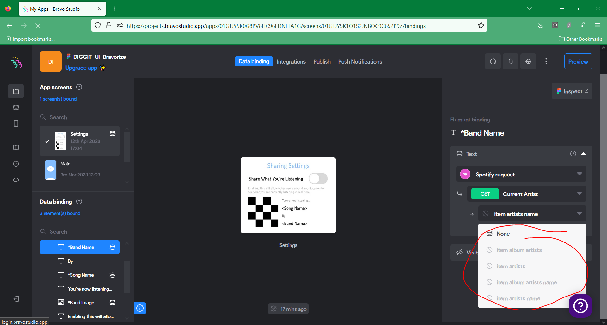Screen dimensions: 607x325
Task: Open the debug bug icon in header
Action: click(x=528, y=61)
